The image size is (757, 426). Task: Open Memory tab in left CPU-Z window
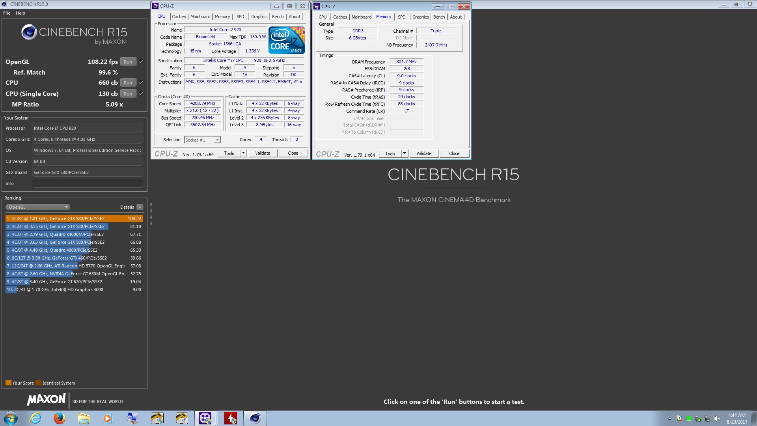click(222, 17)
